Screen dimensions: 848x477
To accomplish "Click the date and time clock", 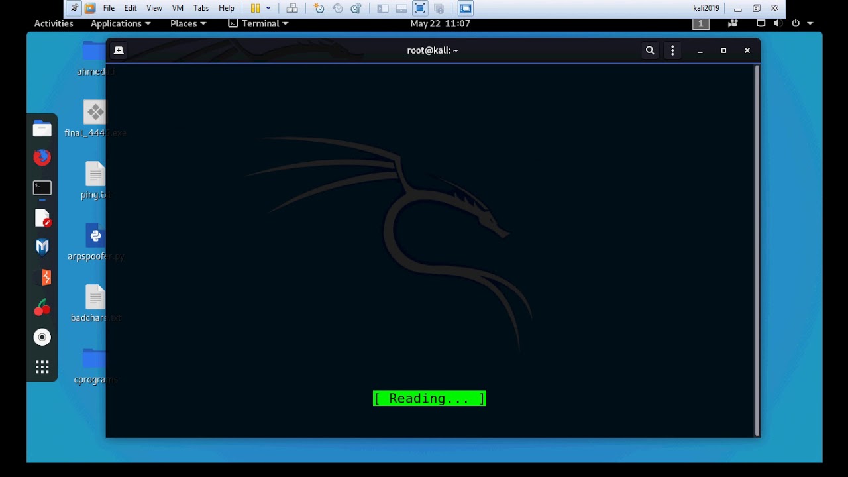I will point(440,23).
